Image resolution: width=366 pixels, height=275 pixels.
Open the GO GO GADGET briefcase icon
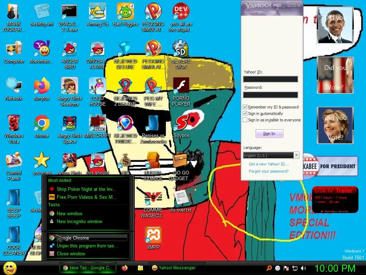click(181, 167)
